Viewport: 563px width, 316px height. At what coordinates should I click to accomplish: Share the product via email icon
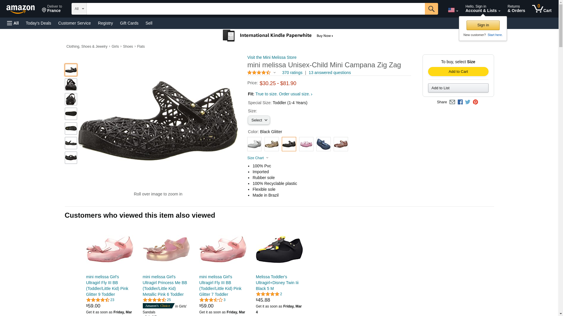click(x=452, y=102)
